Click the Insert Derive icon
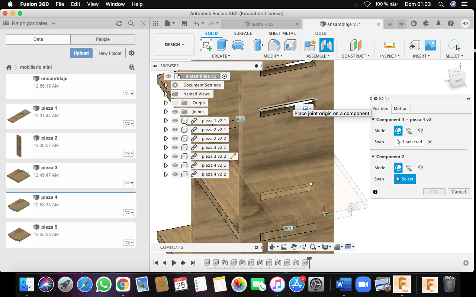The width and height of the screenshot is (476, 297). pos(414,45)
